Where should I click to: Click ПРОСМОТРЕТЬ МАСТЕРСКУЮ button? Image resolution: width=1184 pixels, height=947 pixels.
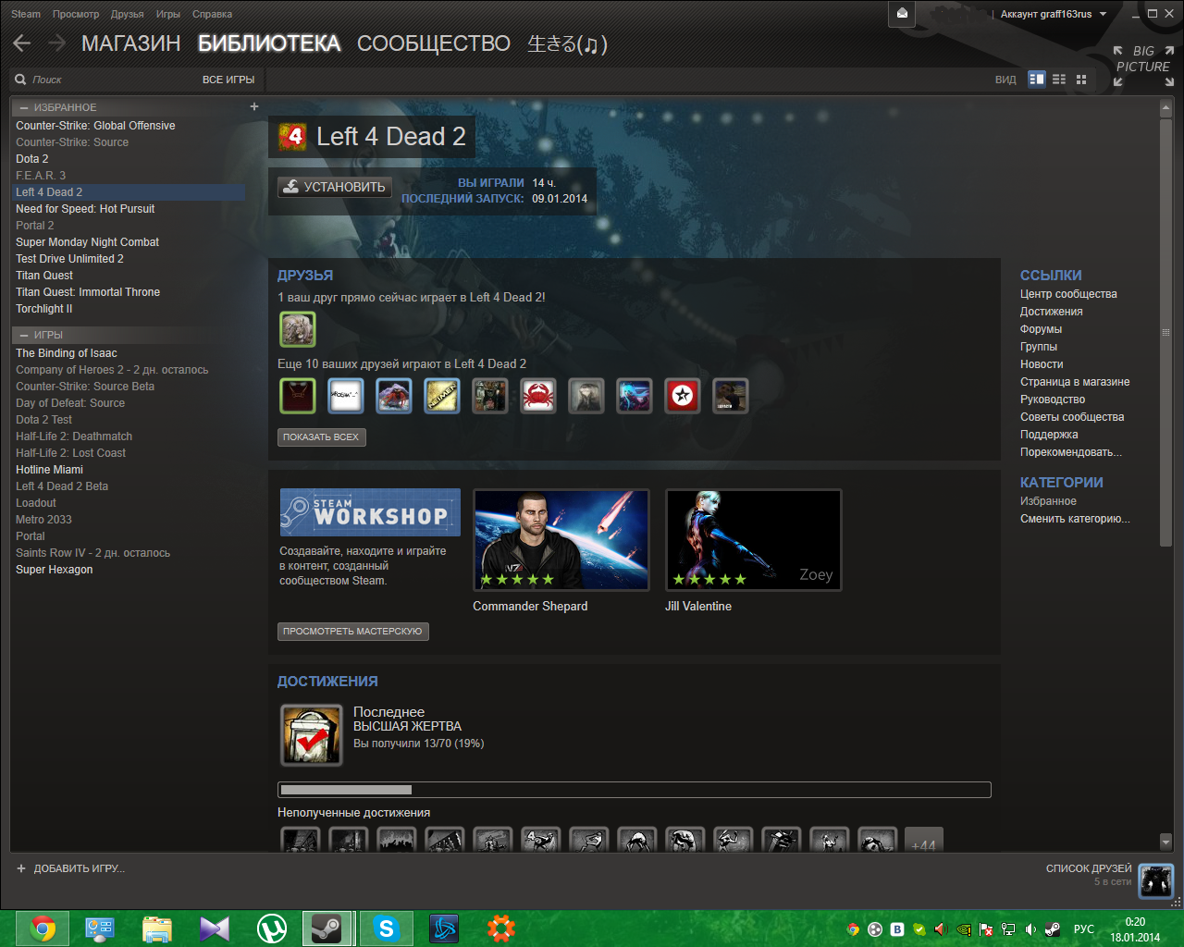pyautogui.click(x=352, y=632)
